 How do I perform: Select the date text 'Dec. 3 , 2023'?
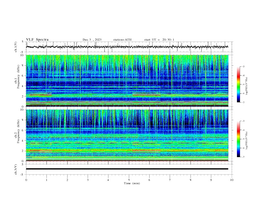click(x=92, y=40)
